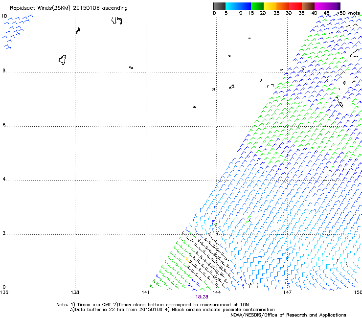Click the note 'Data buffer is 22 hrs'
Screen dimensions: 362x318
[x=100, y=310]
